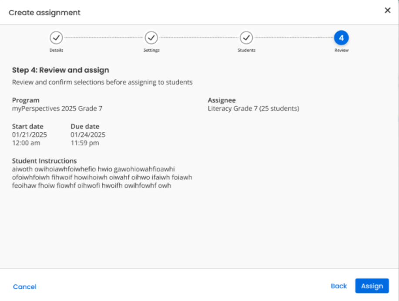Click the Review step label

342,50
